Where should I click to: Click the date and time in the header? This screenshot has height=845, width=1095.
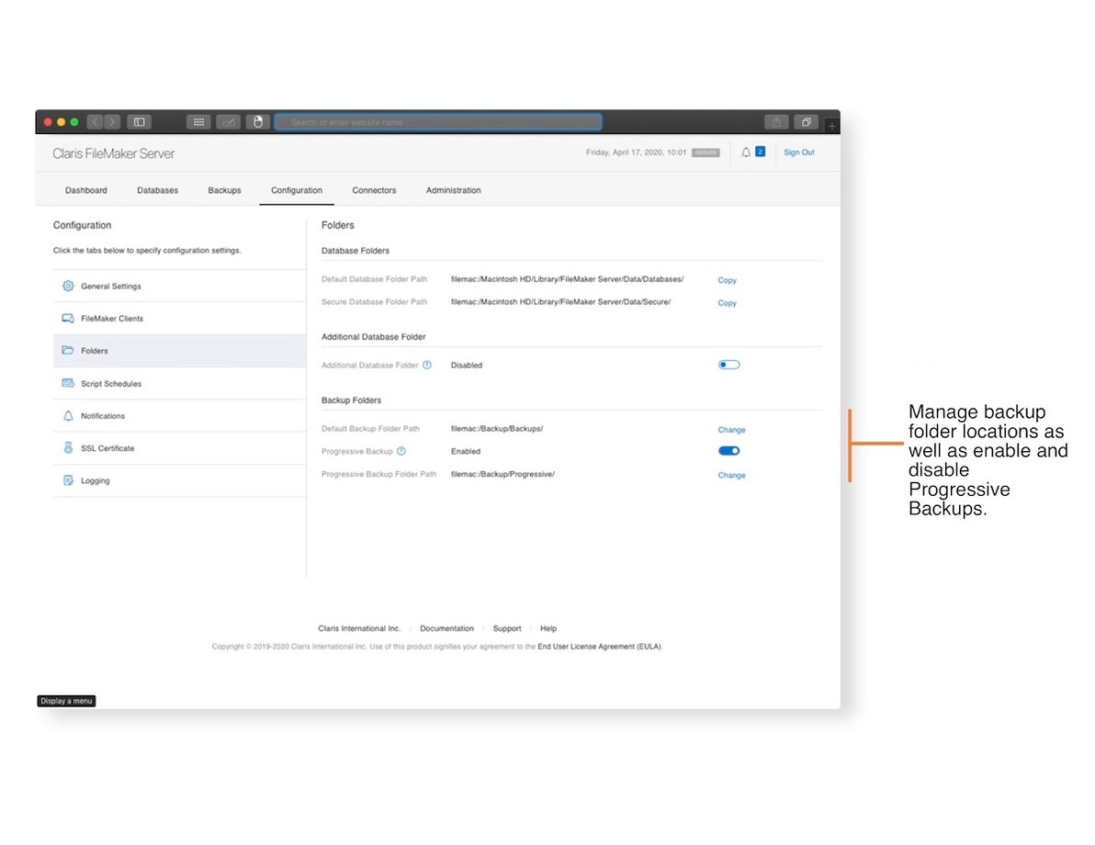pos(637,152)
